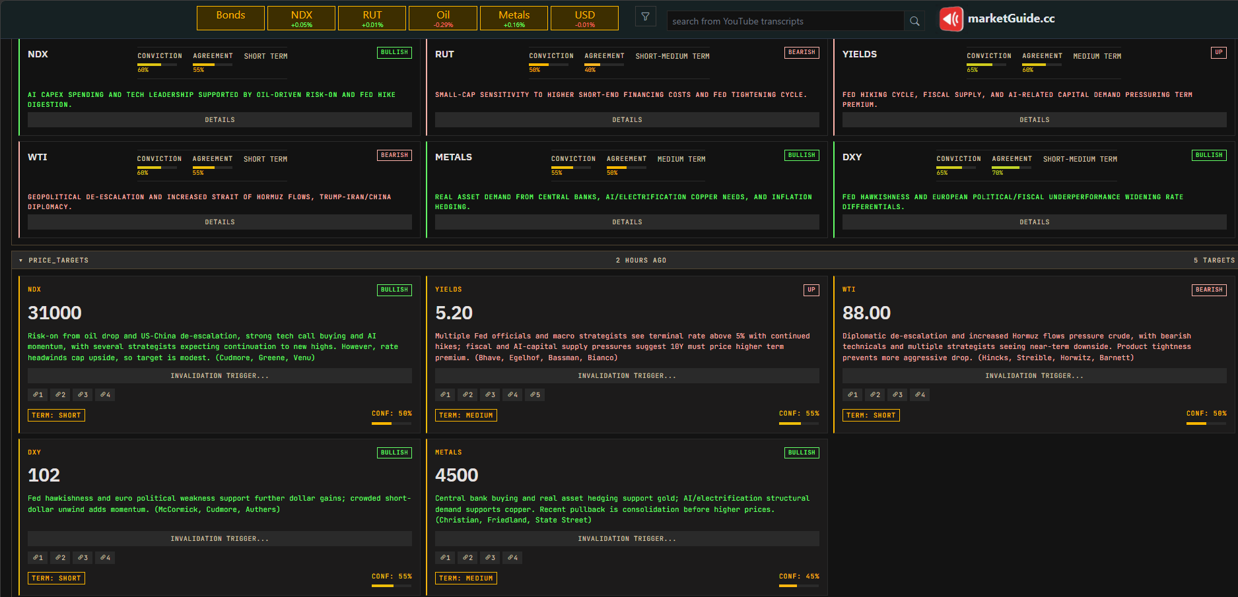Click the search magnifier icon

pos(914,21)
